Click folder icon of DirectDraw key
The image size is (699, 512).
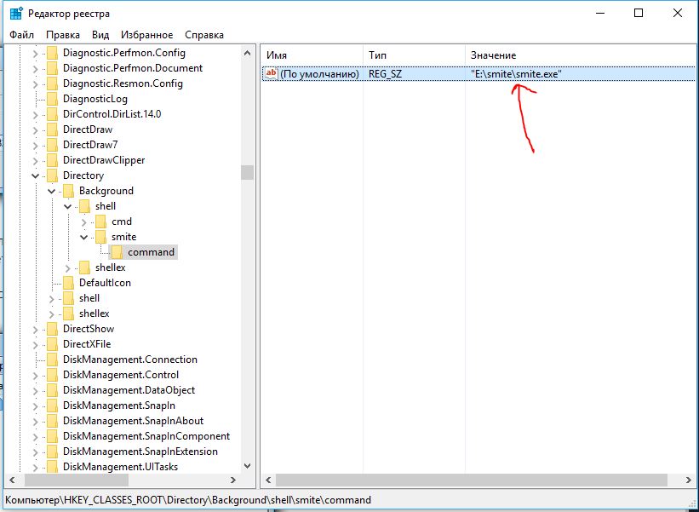coord(53,129)
